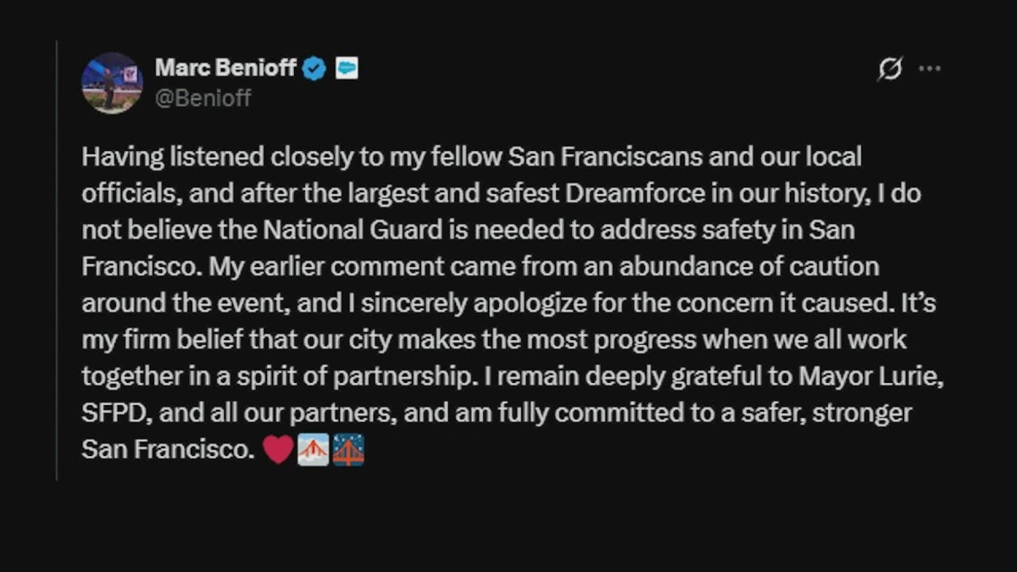Image resolution: width=1017 pixels, height=572 pixels.
Task: Click the nighttime bridge emoji
Action: 348,450
